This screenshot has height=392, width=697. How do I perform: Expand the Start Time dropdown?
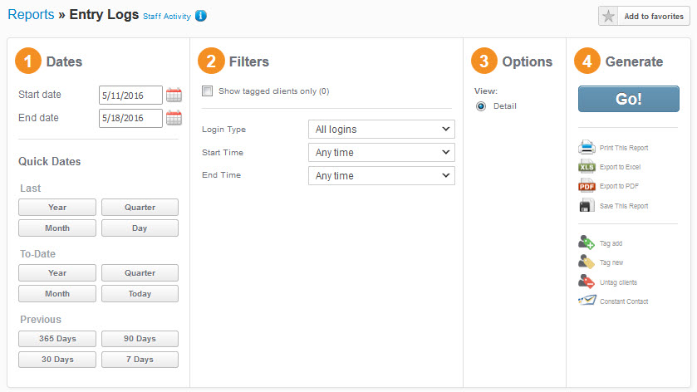[x=381, y=152]
